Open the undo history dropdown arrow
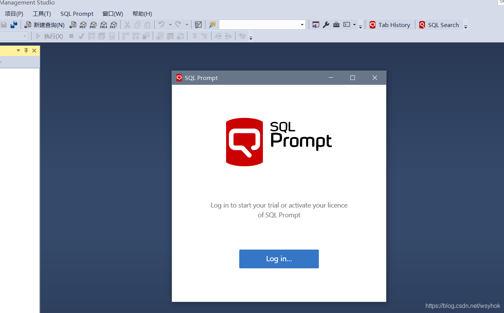The width and height of the screenshot is (504, 313). pos(170,24)
